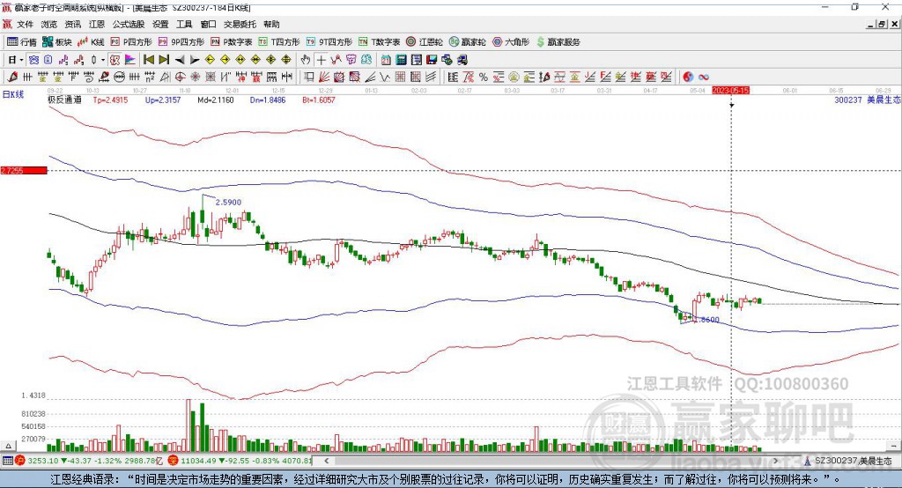Open the 文件 menu
Viewport: 902px width, 488px height.
pos(25,24)
